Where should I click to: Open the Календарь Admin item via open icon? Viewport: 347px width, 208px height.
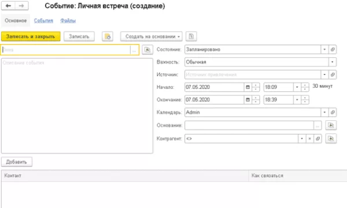333,112
